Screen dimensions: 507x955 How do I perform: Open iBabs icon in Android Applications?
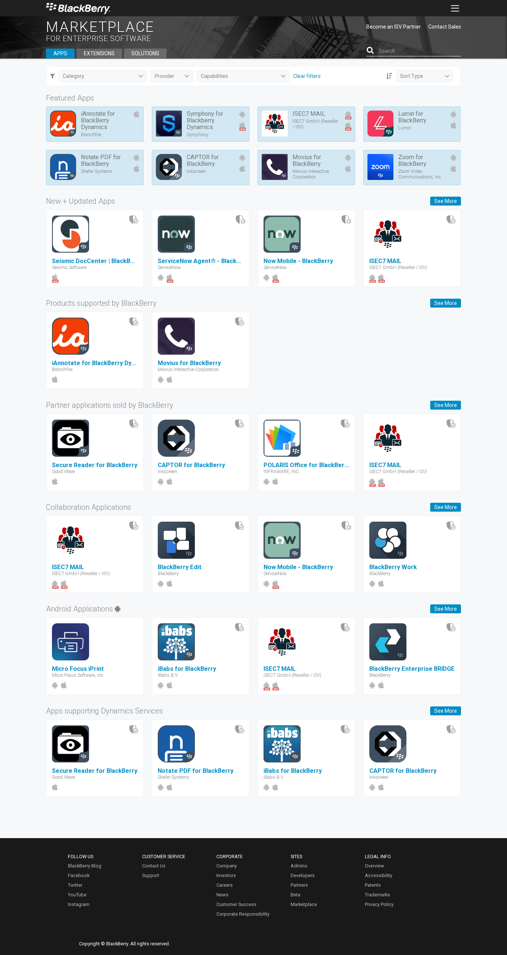tap(176, 642)
